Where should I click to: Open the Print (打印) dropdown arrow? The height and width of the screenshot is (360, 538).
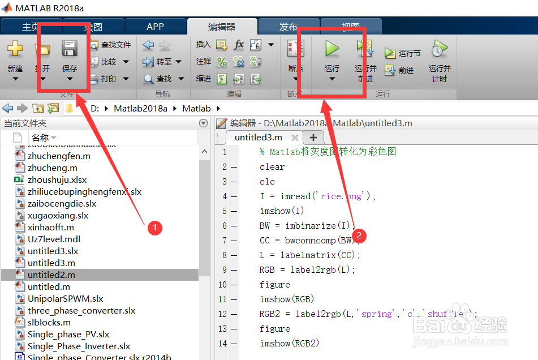[126, 79]
